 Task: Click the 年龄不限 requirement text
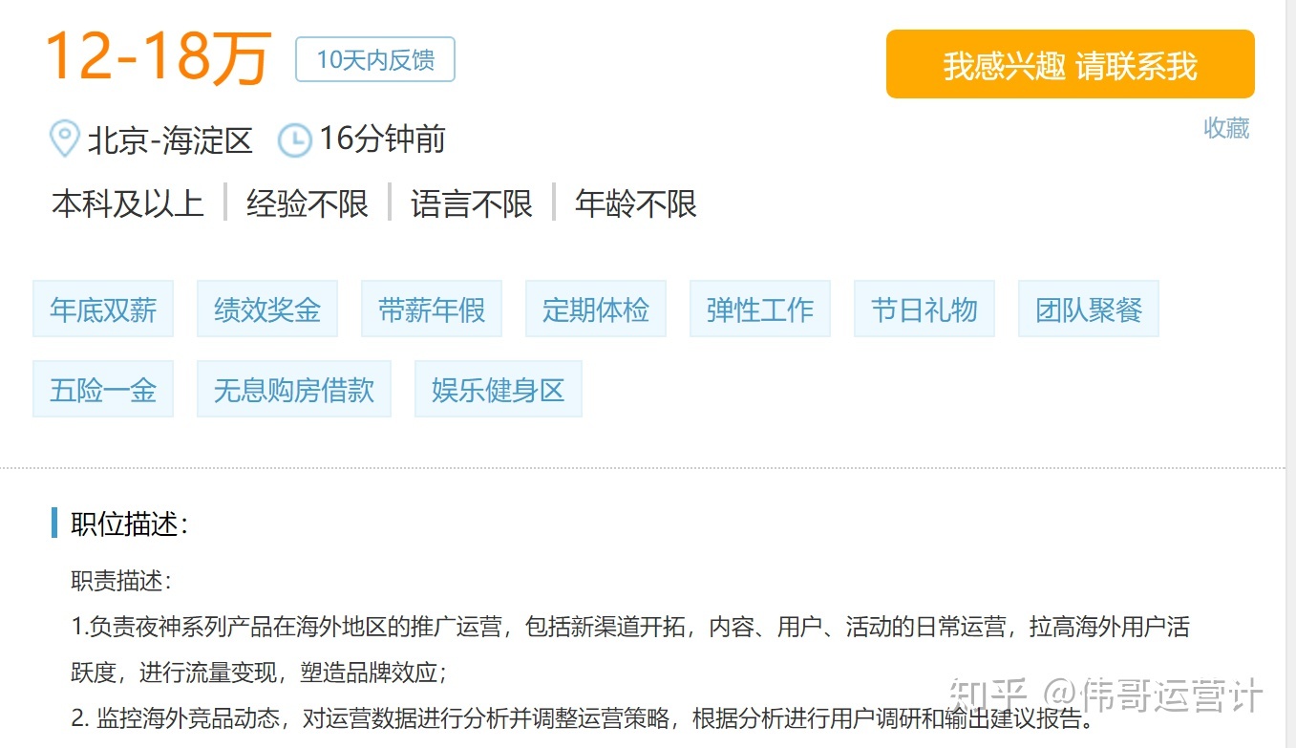[636, 203]
